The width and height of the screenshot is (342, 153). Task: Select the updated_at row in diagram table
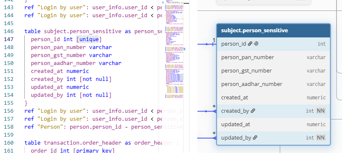[x=274, y=124]
